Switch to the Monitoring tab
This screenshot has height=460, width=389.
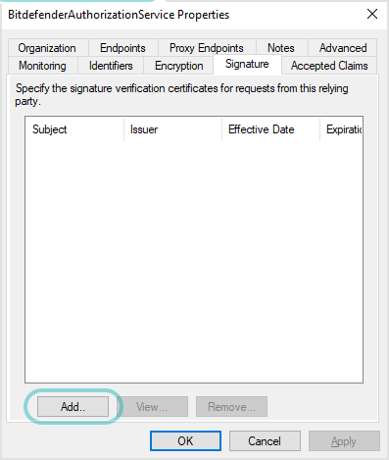coord(42,66)
